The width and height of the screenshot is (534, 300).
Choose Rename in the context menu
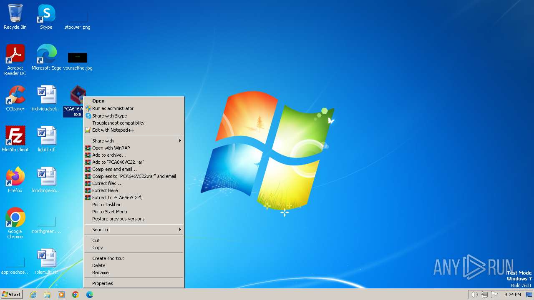click(x=133, y=272)
